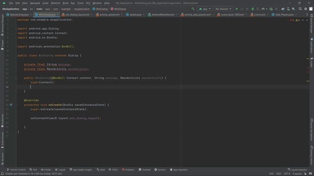The image size is (314, 176).
Task: Open the Logcat tool window
Action: click(60, 170)
